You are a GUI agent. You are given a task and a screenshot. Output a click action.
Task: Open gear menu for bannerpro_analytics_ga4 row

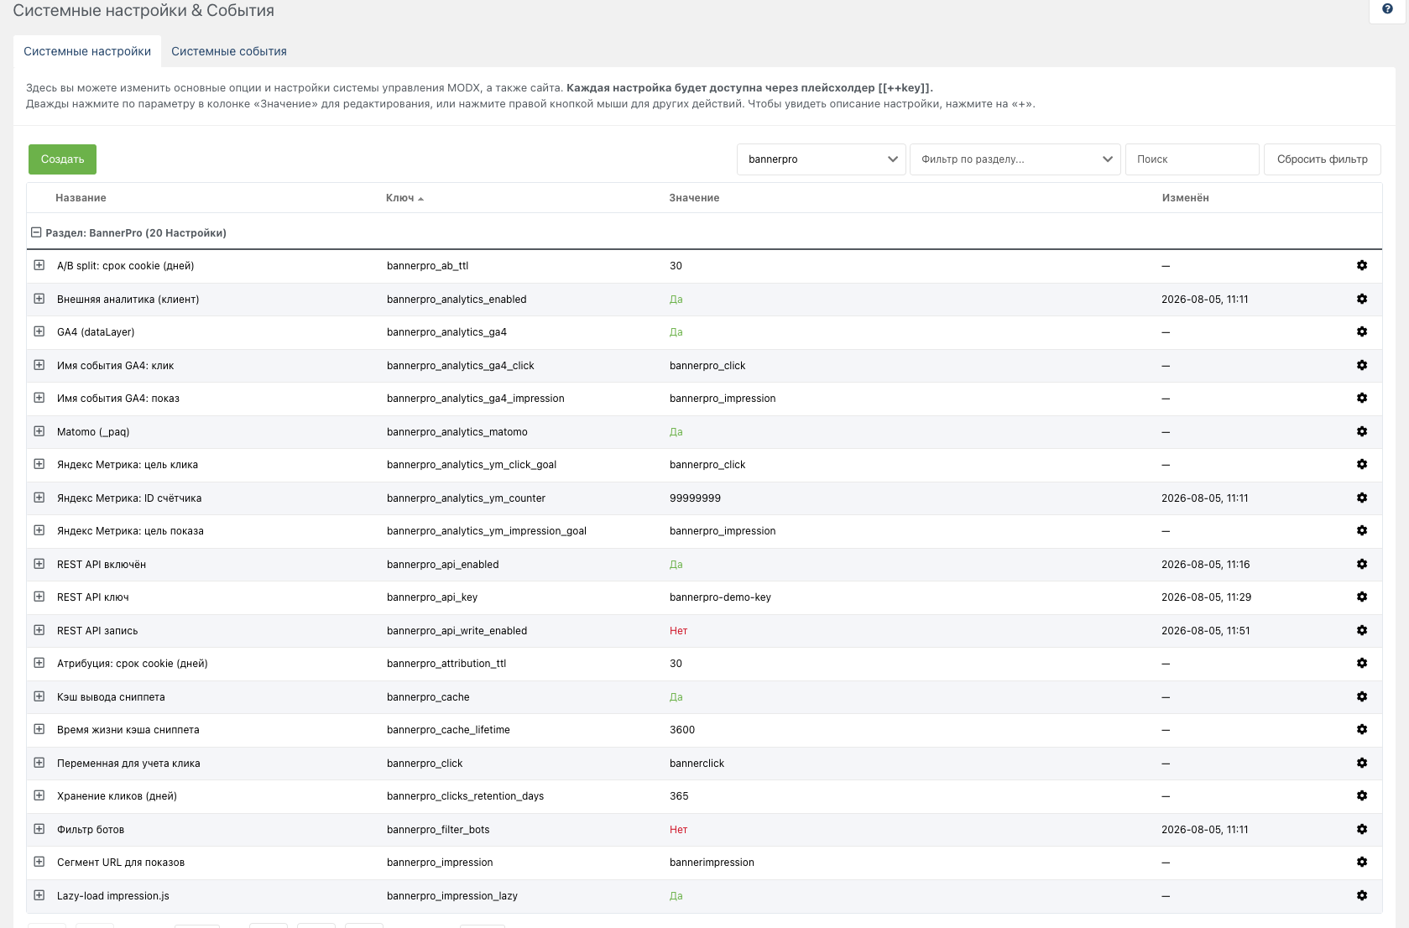pos(1362,331)
